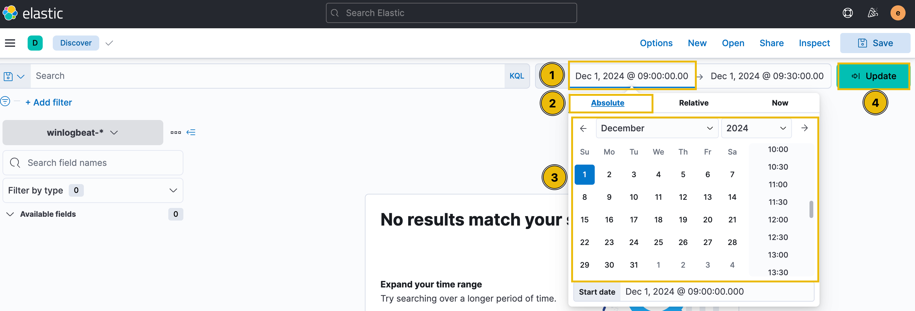Click Add filter link

49,102
